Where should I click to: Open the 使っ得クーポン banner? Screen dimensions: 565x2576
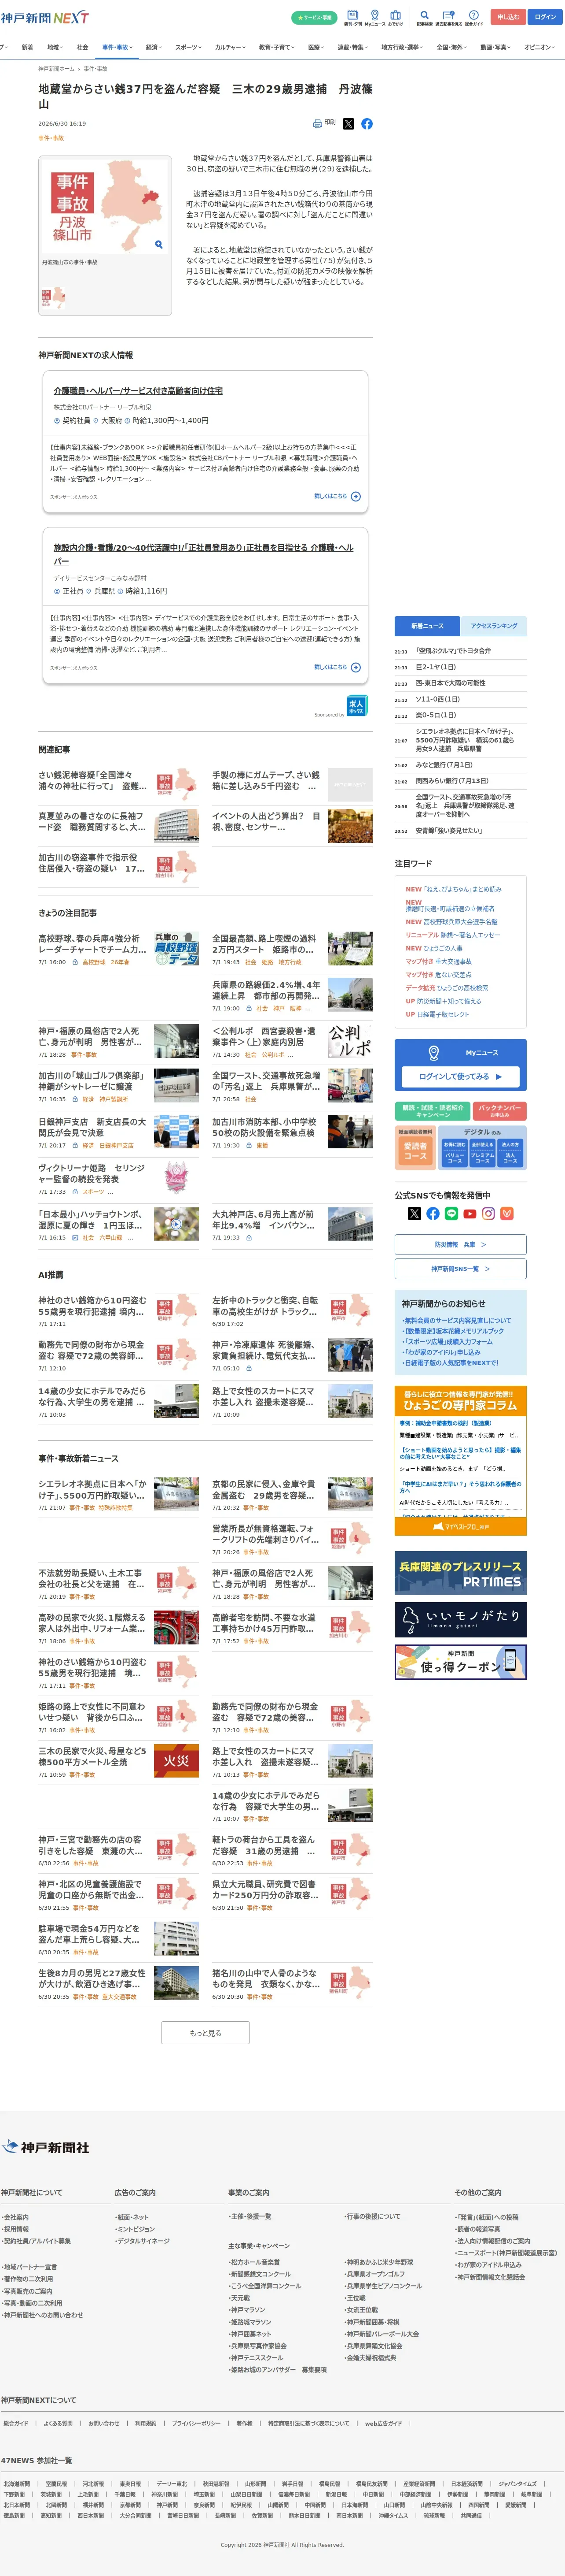tap(460, 1662)
